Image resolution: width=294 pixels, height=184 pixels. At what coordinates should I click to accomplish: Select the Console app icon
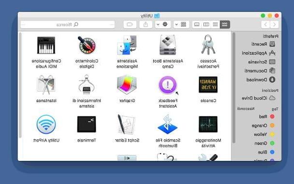[x=208, y=84]
